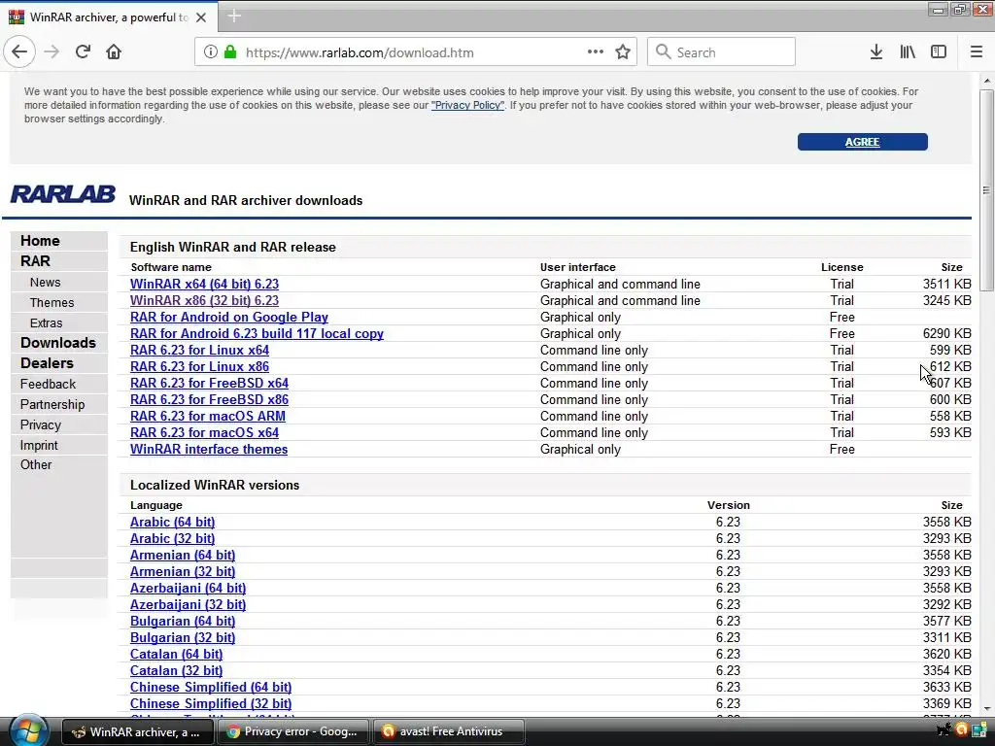Click the Windows Start orb
Screen dimensions: 995x746
click(x=28, y=730)
